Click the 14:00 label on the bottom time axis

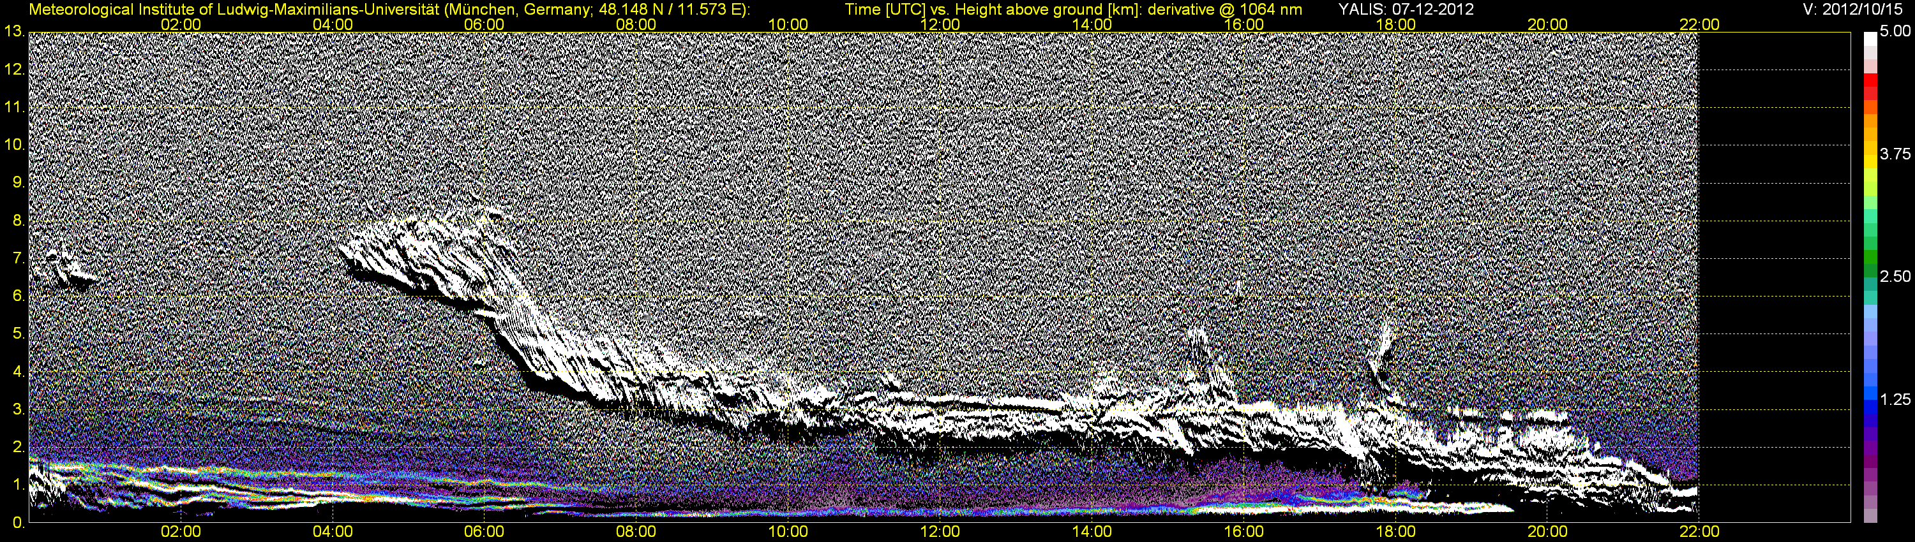point(1092,532)
